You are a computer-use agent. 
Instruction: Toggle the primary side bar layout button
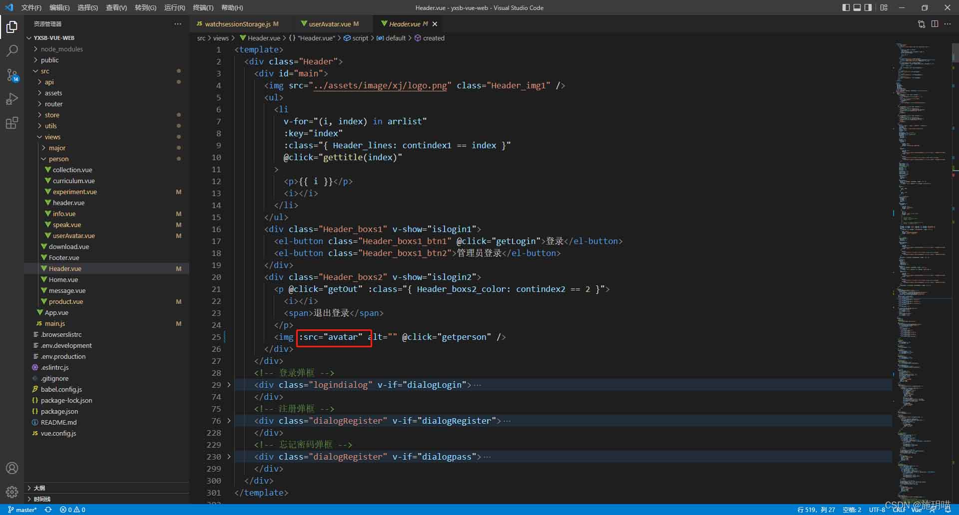tap(846, 7)
